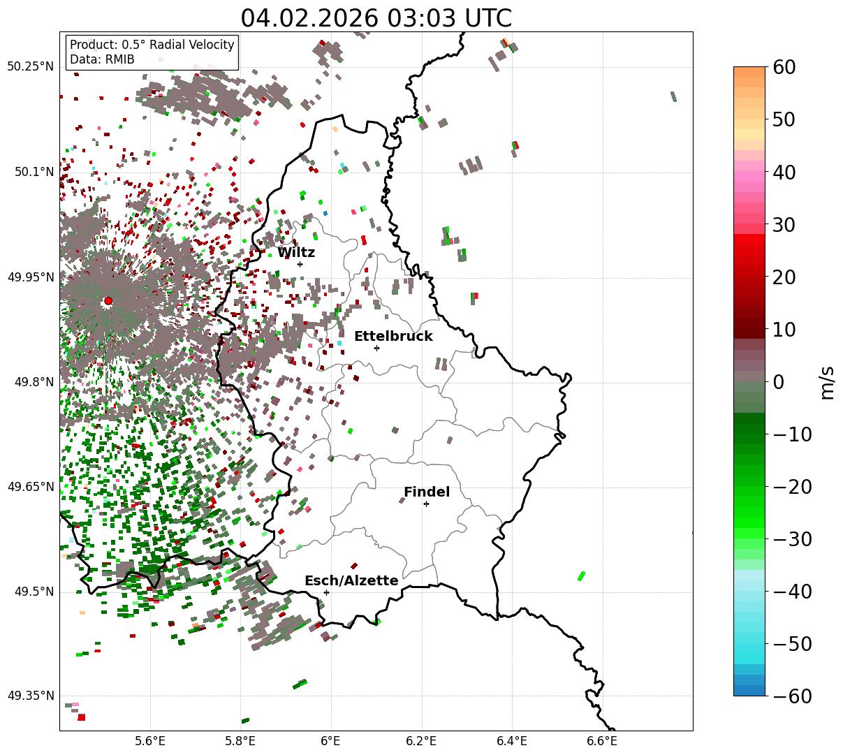Image resolution: width=843 pixels, height=755 pixels.
Task: Click the colorbar tick label 10
Action: pyautogui.click(x=784, y=330)
